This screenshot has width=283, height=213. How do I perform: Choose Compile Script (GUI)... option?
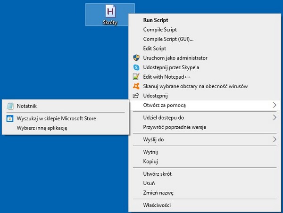[x=168, y=39]
